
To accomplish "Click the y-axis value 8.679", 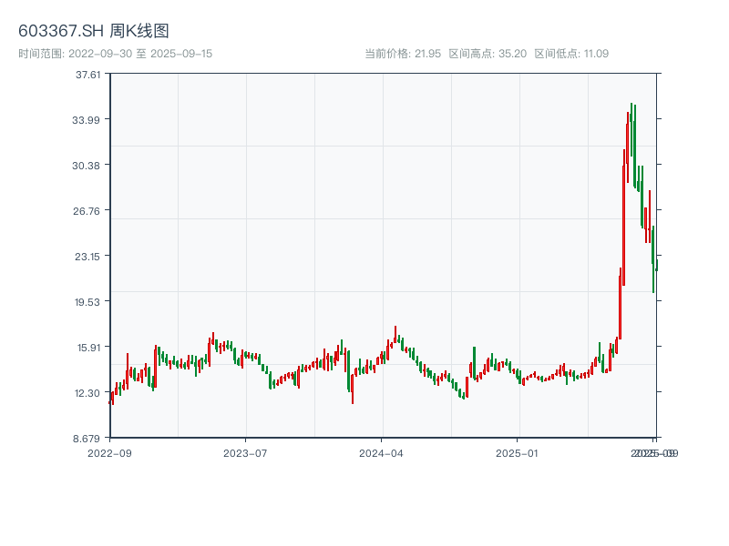I will coord(87,439).
